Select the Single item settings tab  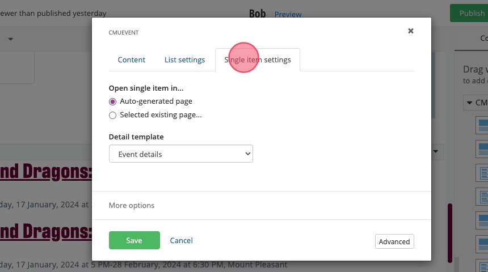(x=258, y=59)
